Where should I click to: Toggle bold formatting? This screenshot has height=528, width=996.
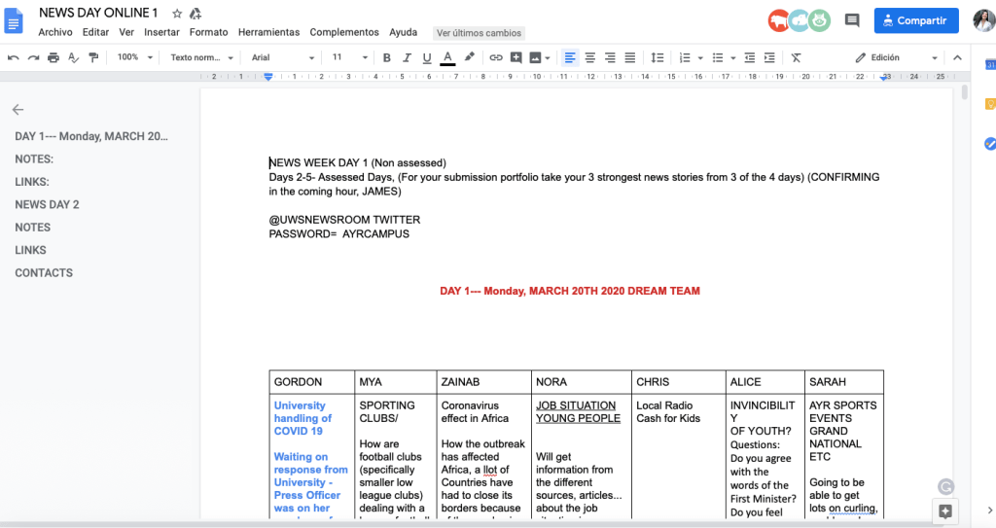pyautogui.click(x=386, y=57)
